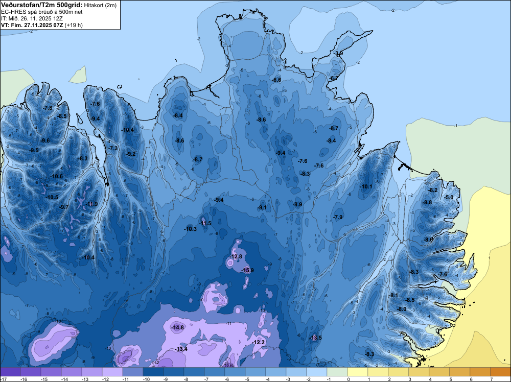
Task: Pick the orange legend swatch between 6 and 7
Action: coord(480,372)
